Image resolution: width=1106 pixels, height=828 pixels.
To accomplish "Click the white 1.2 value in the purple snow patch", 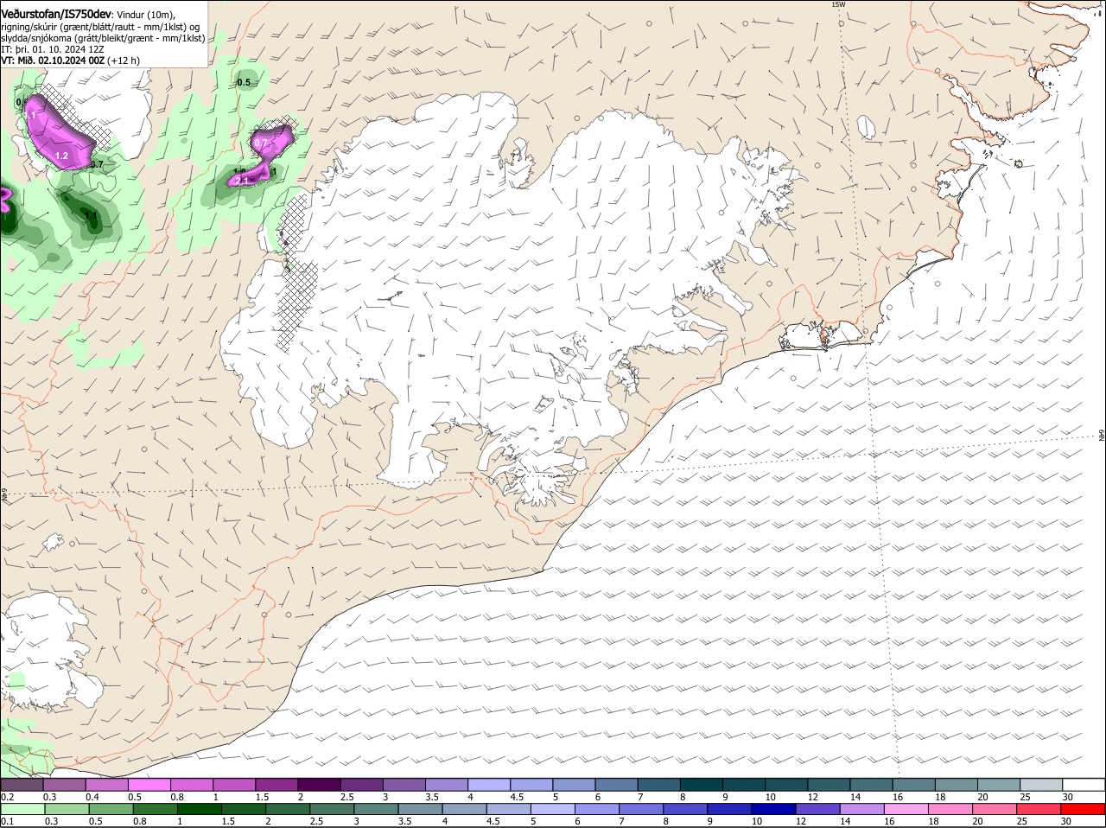I will pyautogui.click(x=61, y=156).
